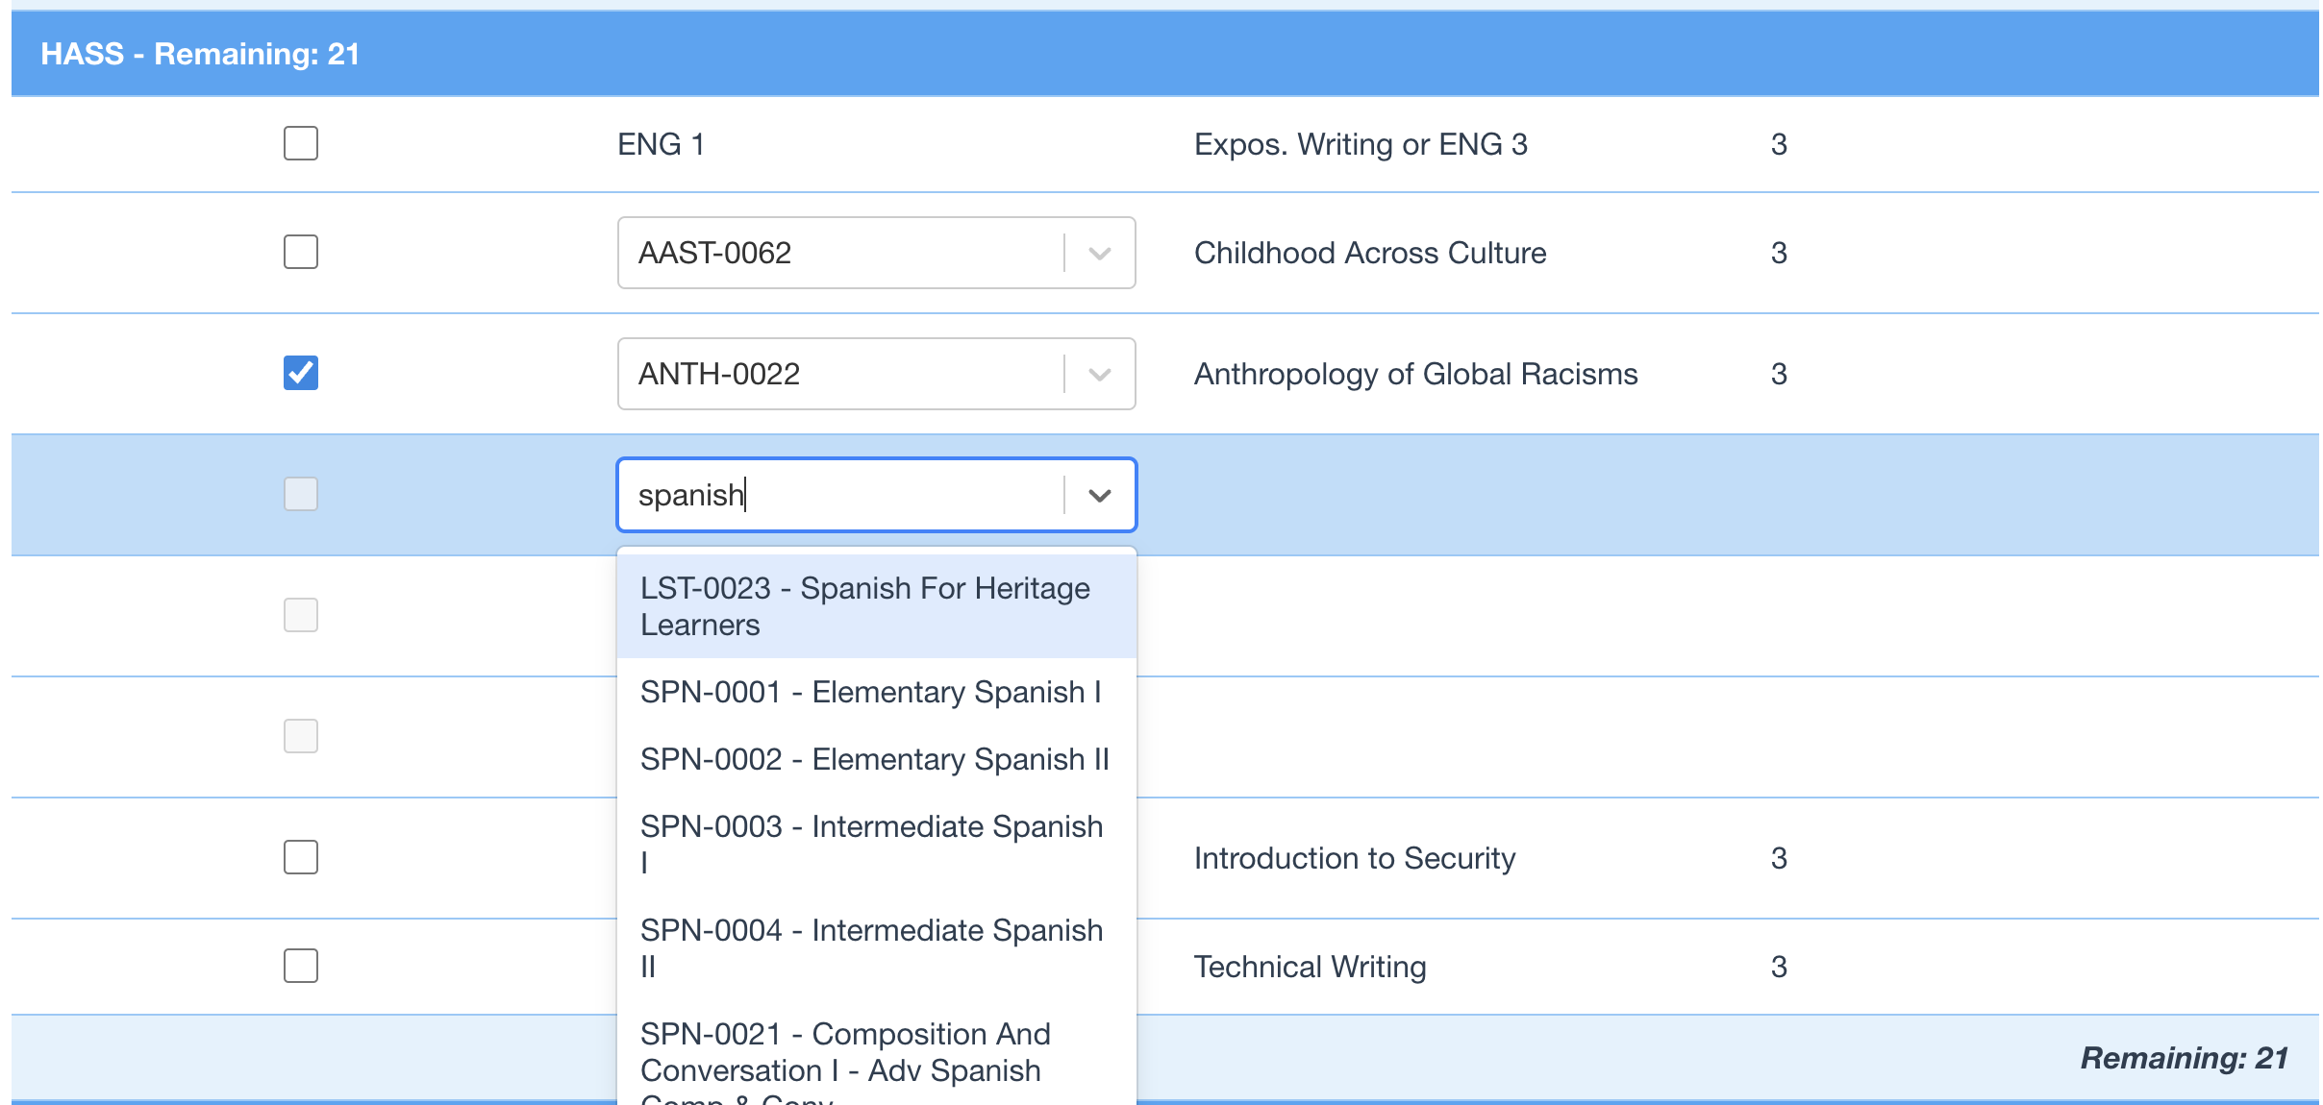Viewport: 2323px width, 1105px height.
Task: Open the AAST-0062 dropdown chevron
Action: click(1100, 253)
